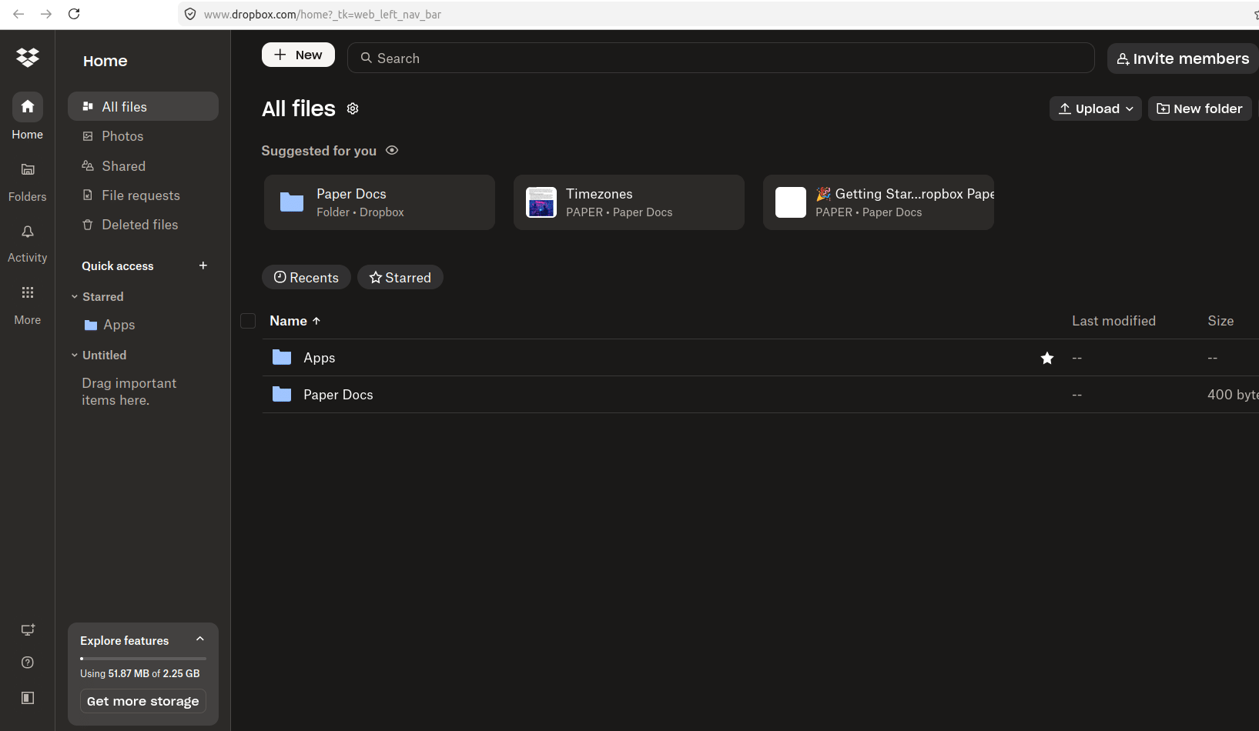The width and height of the screenshot is (1259, 731).
Task: Unstar the Apps folder via star icon
Action: pyautogui.click(x=1047, y=358)
